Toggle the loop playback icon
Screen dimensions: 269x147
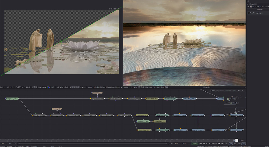coord(219,144)
